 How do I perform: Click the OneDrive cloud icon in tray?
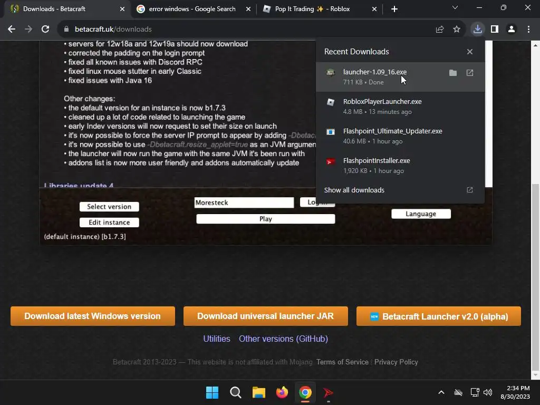tap(458, 392)
